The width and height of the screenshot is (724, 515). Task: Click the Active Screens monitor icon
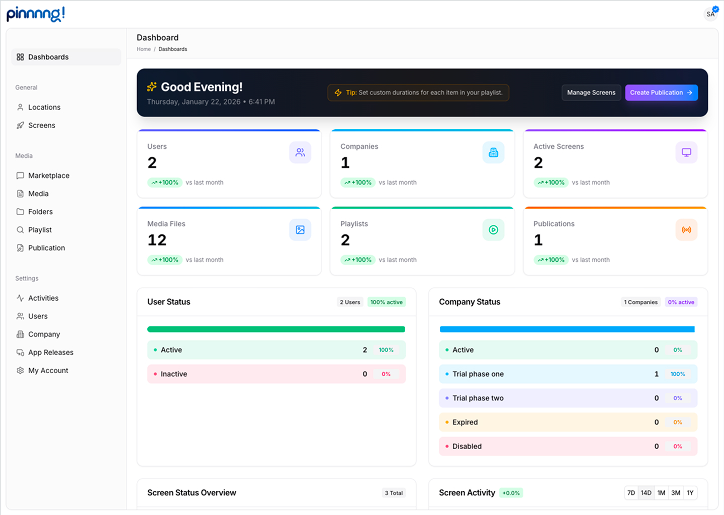coord(686,152)
